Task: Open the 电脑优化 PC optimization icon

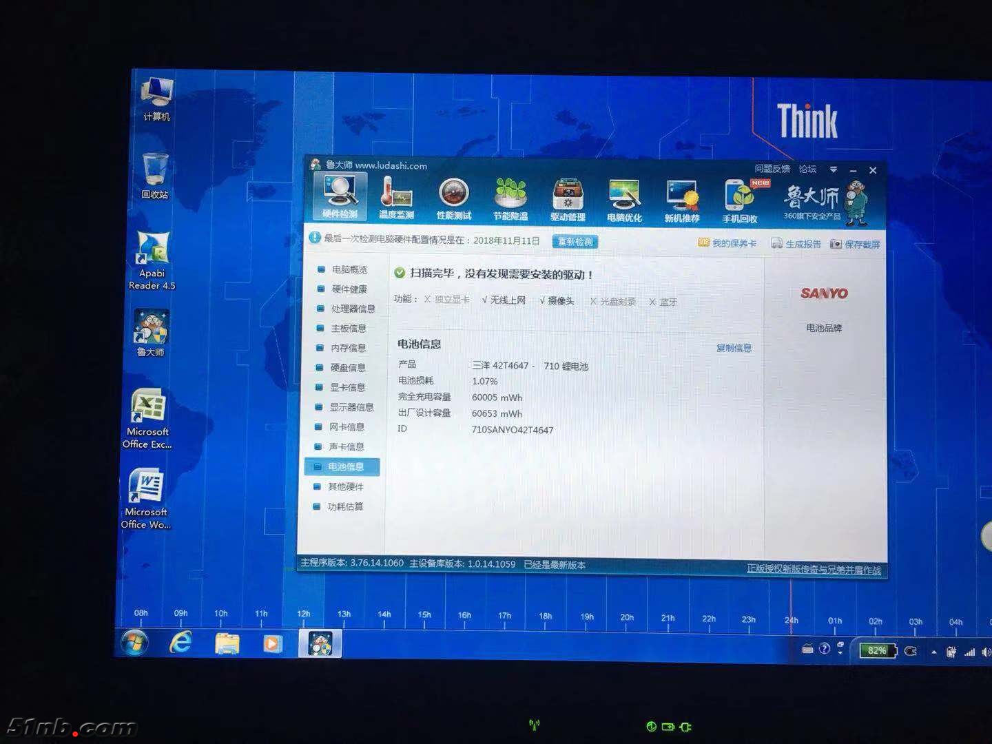Action: (x=624, y=200)
